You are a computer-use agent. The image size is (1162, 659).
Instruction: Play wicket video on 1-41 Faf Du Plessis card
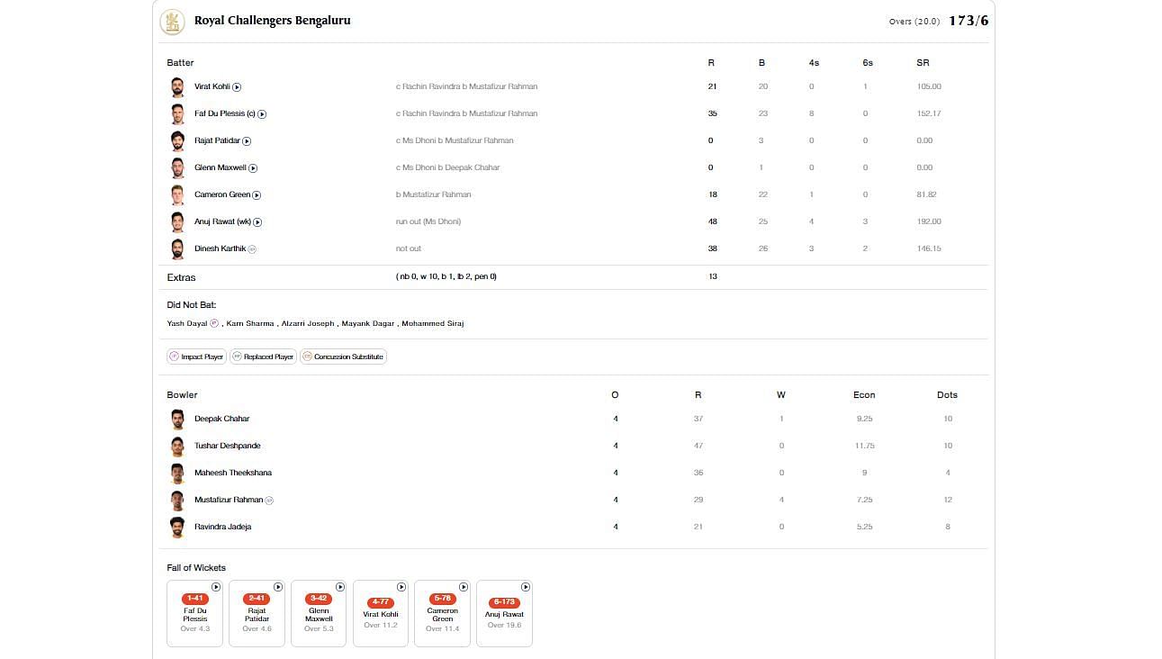pos(216,587)
